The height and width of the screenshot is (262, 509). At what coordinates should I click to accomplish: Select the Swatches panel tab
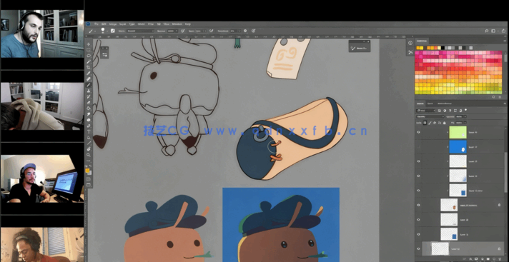click(x=422, y=41)
